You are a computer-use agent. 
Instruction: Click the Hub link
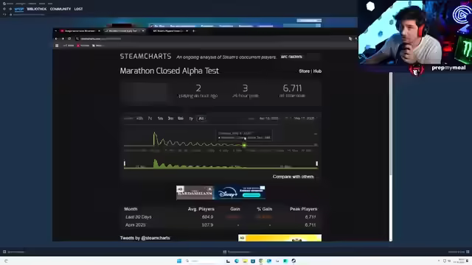click(x=317, y=71)
